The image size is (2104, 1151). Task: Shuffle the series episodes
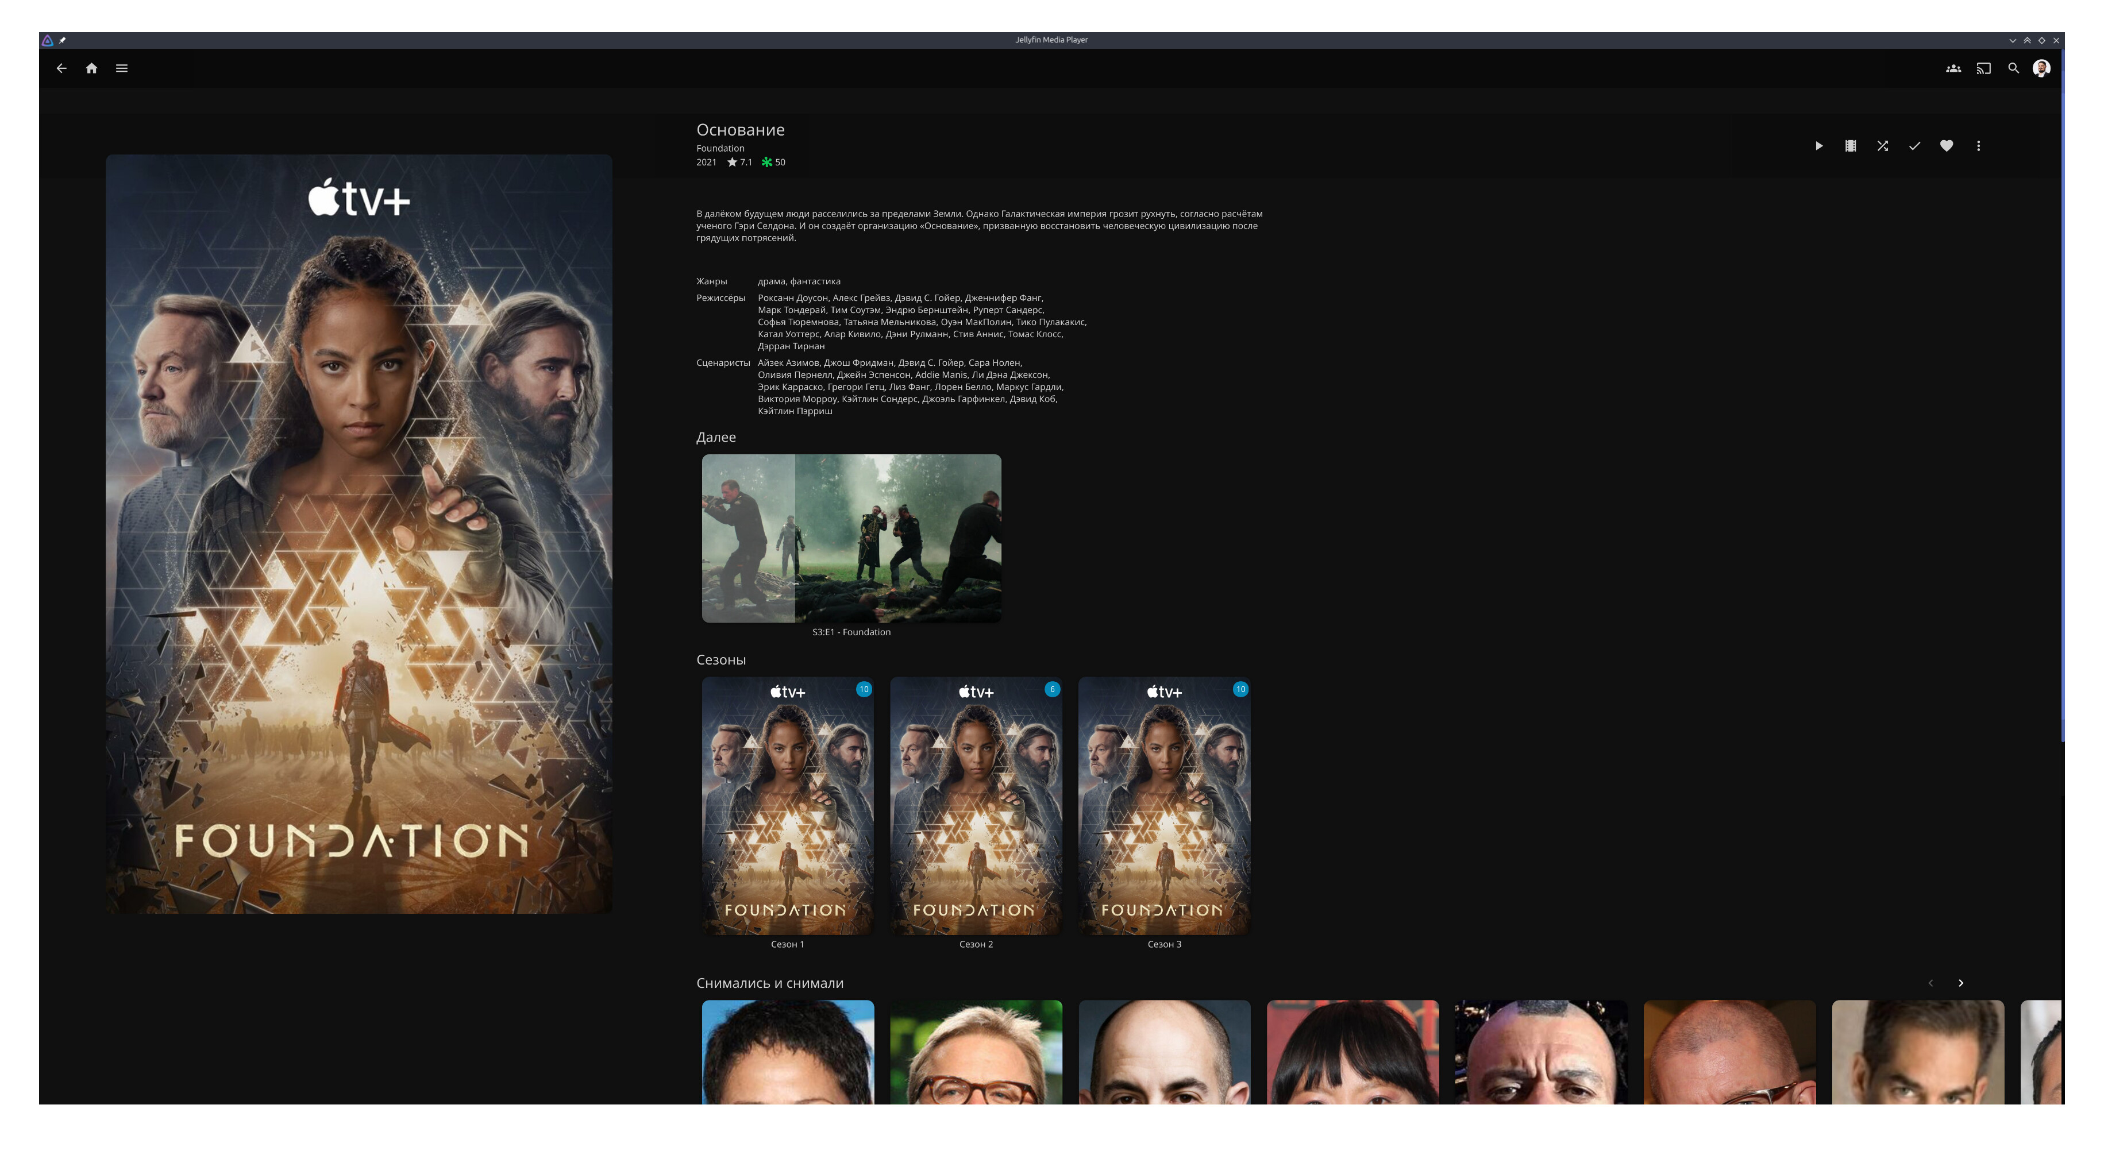click(x=1883, y=146)
